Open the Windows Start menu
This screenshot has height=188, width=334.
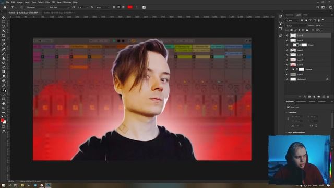[x=3, y=185]
